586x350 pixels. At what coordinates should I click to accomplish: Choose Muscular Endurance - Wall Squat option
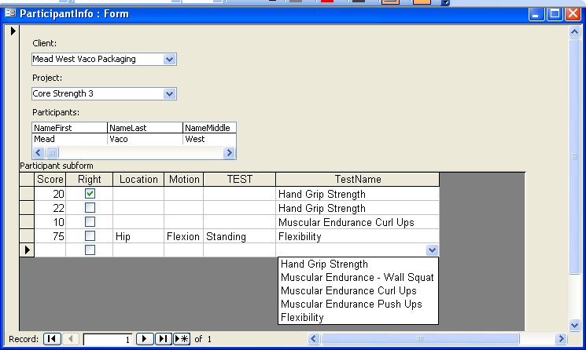click(x=358, y=278)
